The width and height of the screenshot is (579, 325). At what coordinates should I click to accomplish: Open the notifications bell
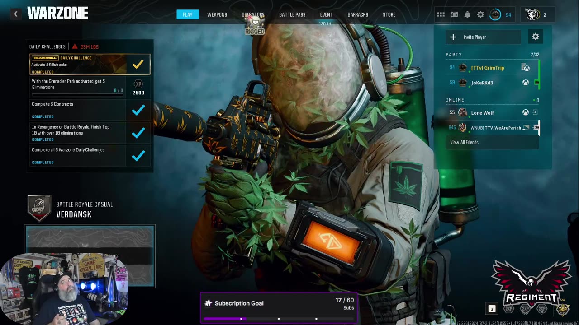467,14
